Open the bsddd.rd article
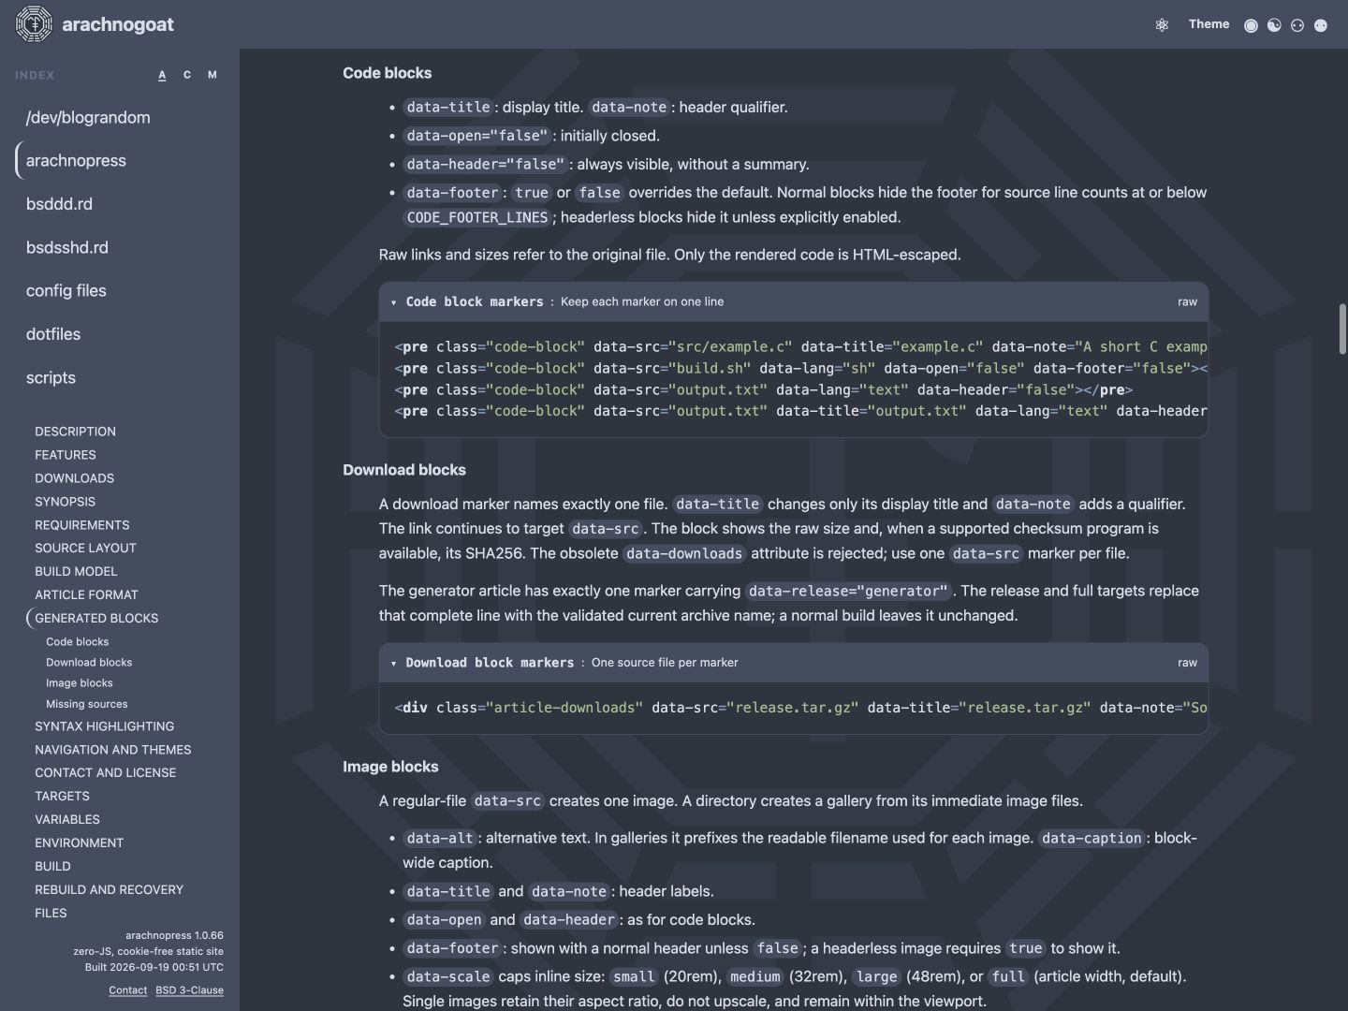 59,203
